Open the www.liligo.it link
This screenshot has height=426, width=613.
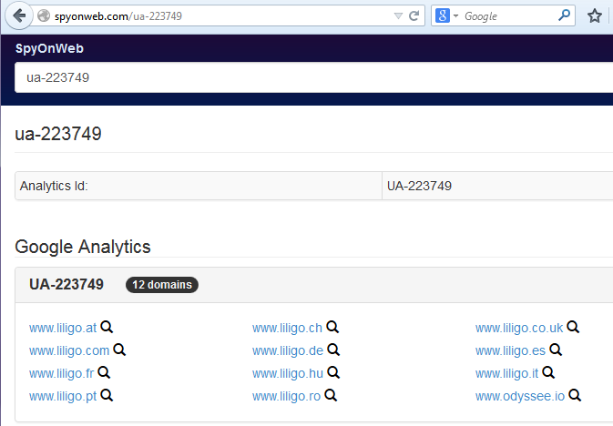[x=506, y=373]
